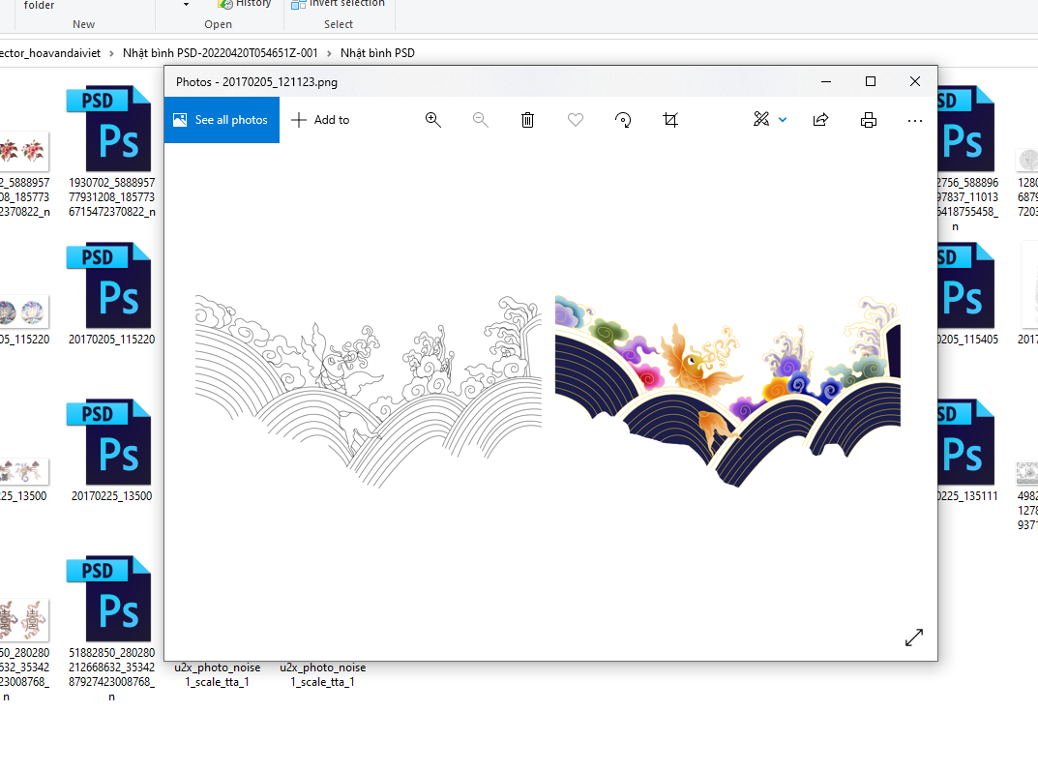This screenshot has width=1038, height=771.
Task: Click Invert selection in the ribbon
Action: point(344,4)
